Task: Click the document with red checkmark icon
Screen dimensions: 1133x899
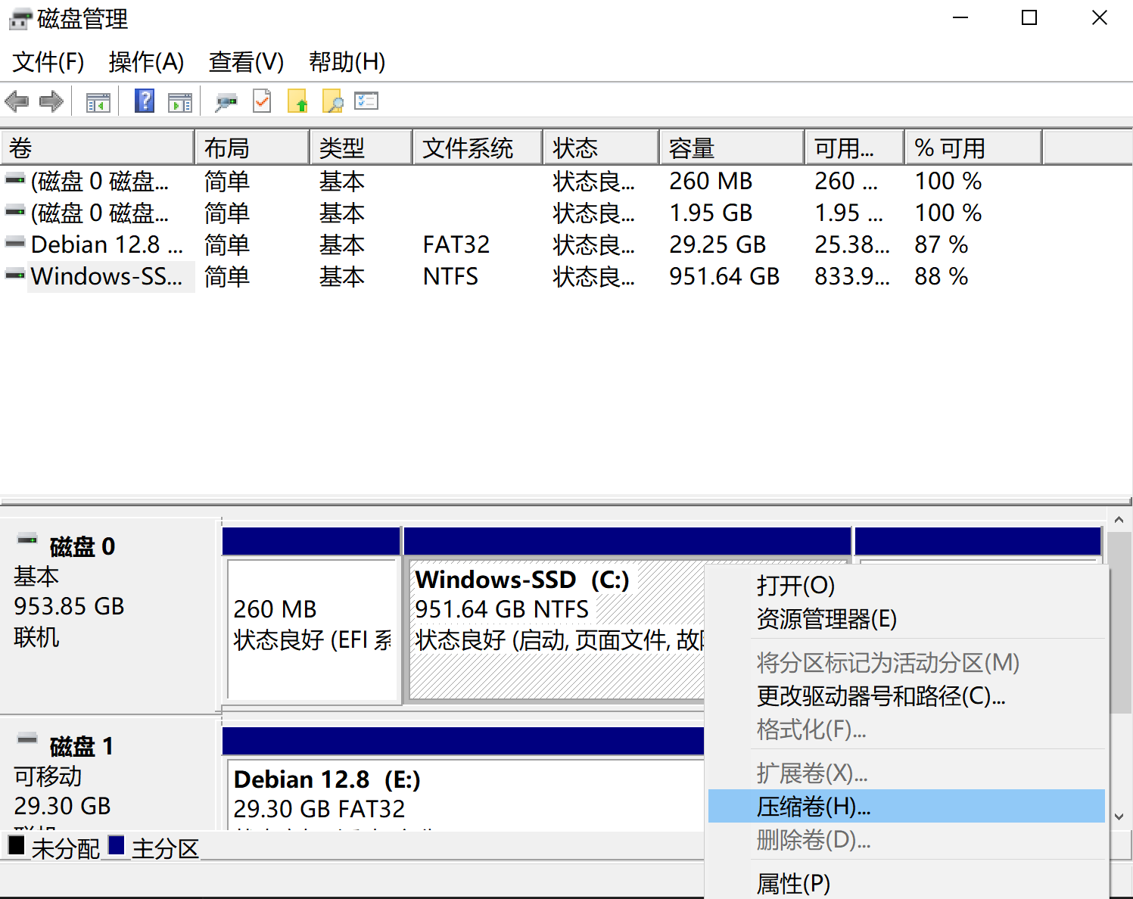Action: (262, 101)
